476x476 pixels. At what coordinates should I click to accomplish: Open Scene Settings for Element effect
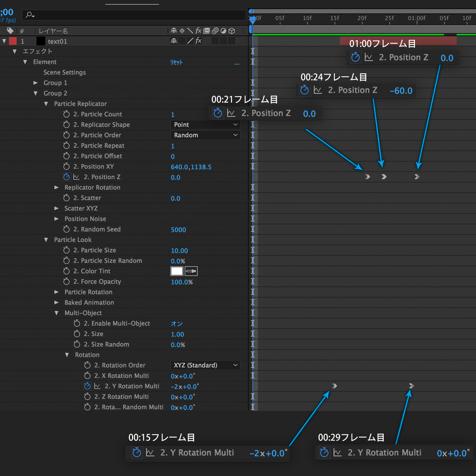click(65, 73)
